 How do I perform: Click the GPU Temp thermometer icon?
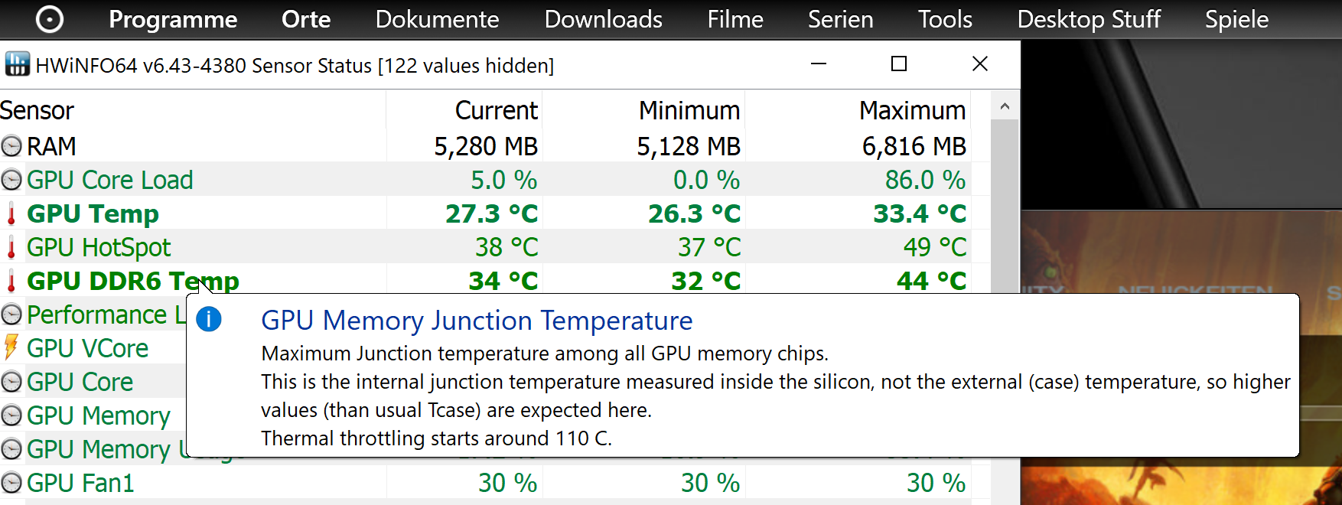click(x=11, y=213)
